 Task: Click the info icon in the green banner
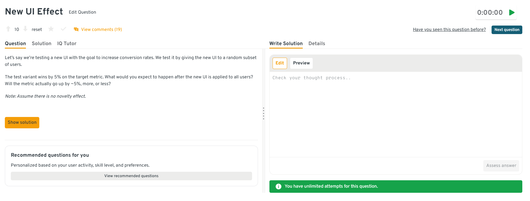point(279,187)
